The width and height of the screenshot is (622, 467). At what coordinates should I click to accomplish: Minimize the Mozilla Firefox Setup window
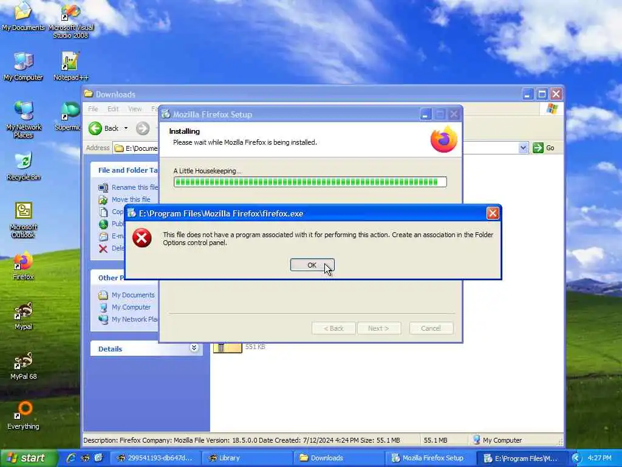pos(425,115)
